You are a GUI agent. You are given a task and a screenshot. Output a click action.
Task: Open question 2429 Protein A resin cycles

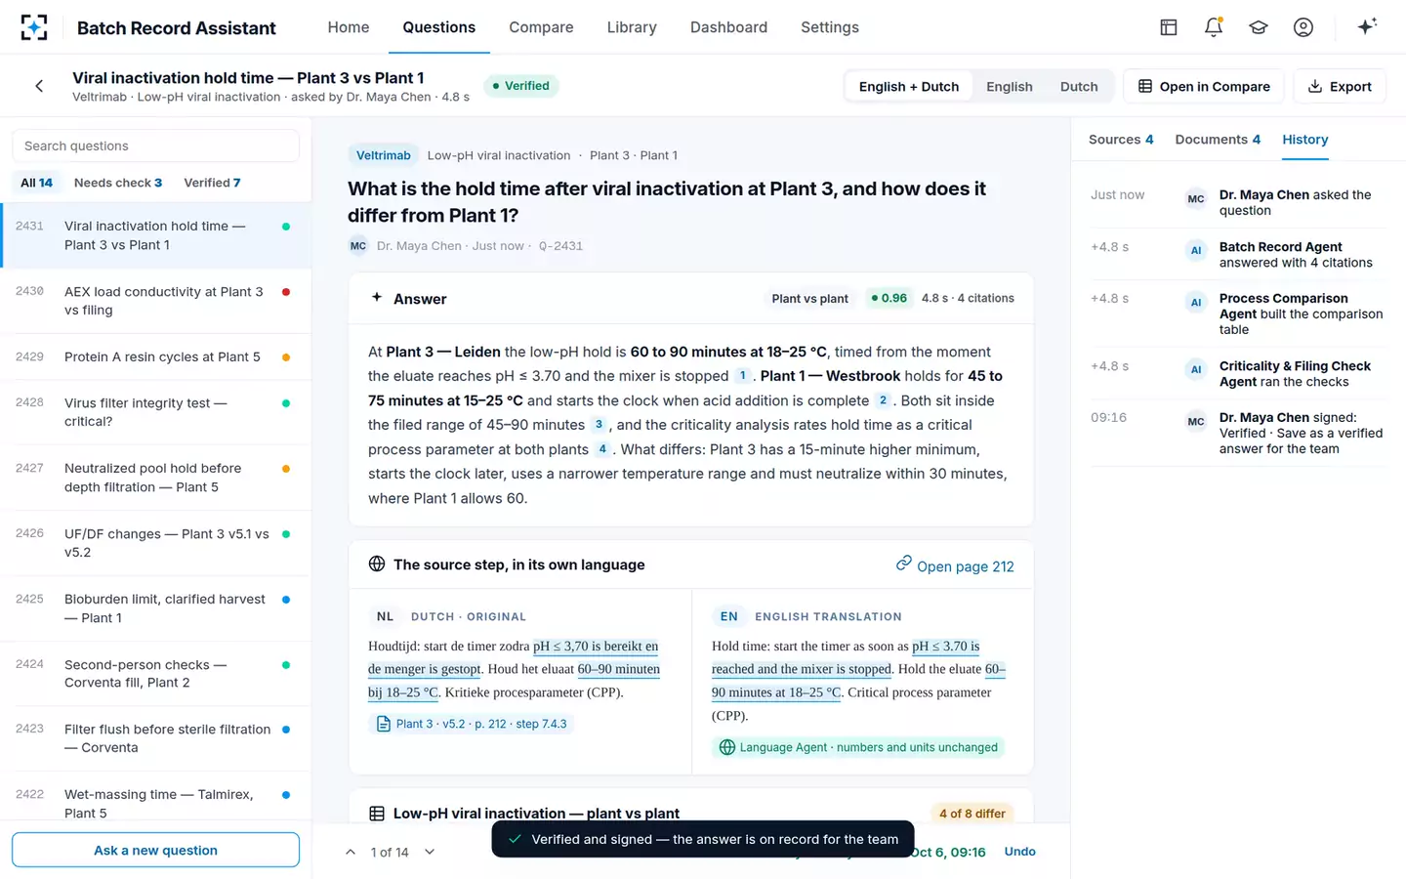(156, 356)
